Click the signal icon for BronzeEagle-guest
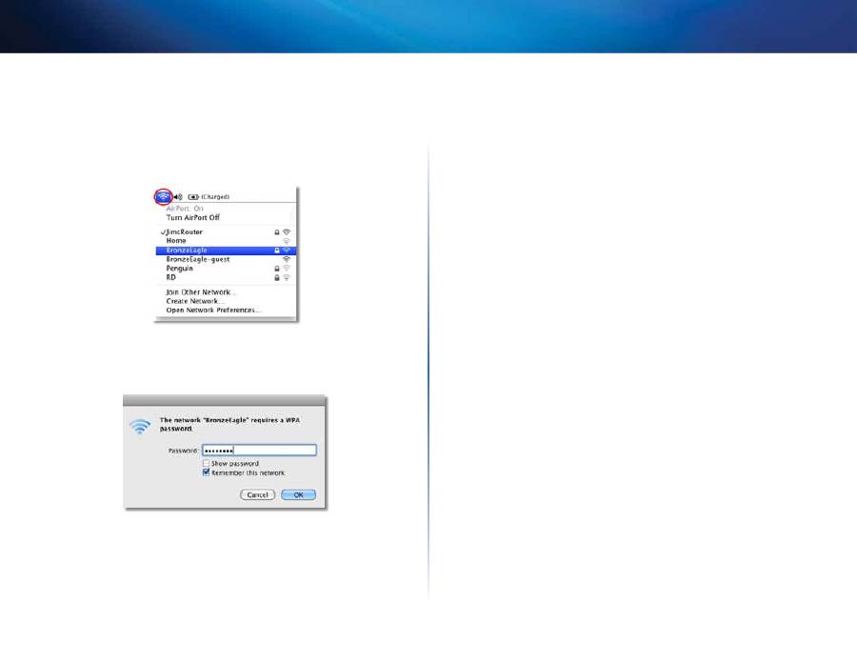 pyautogui.click(x=287, y=259)
